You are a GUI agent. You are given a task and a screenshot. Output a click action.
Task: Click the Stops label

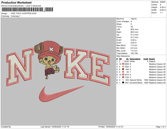119,24
